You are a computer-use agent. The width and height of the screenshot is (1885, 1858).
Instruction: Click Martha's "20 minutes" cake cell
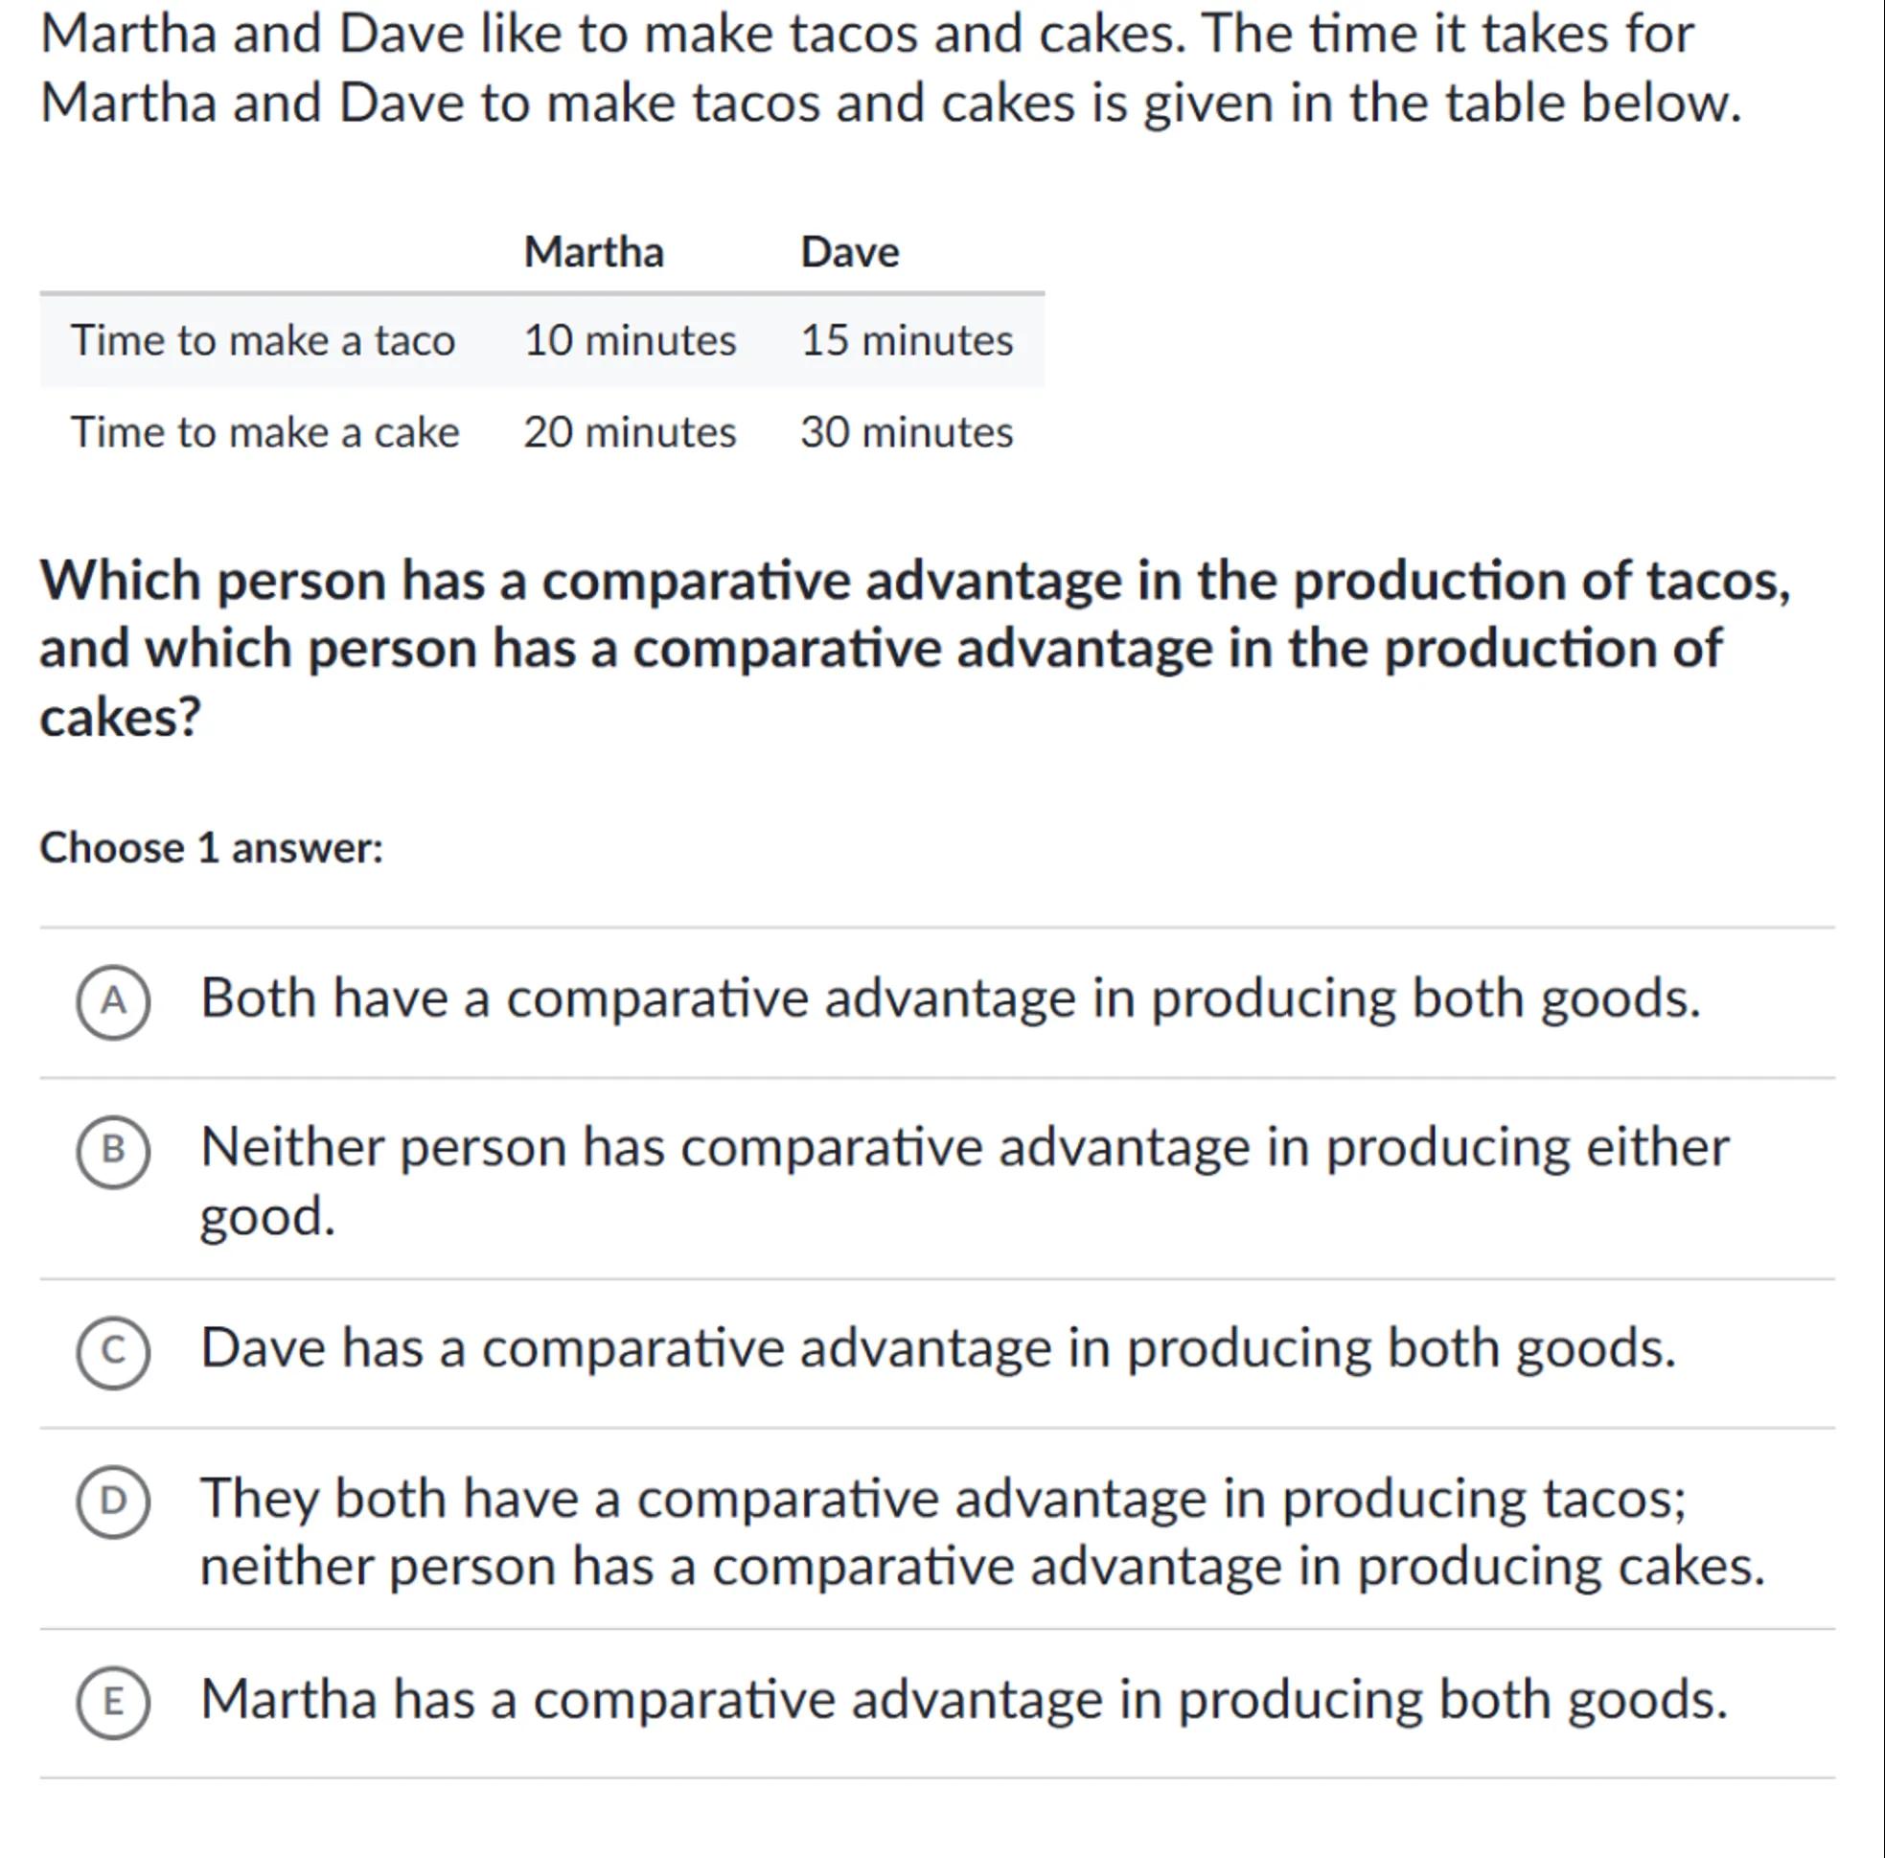click(630, 433)
